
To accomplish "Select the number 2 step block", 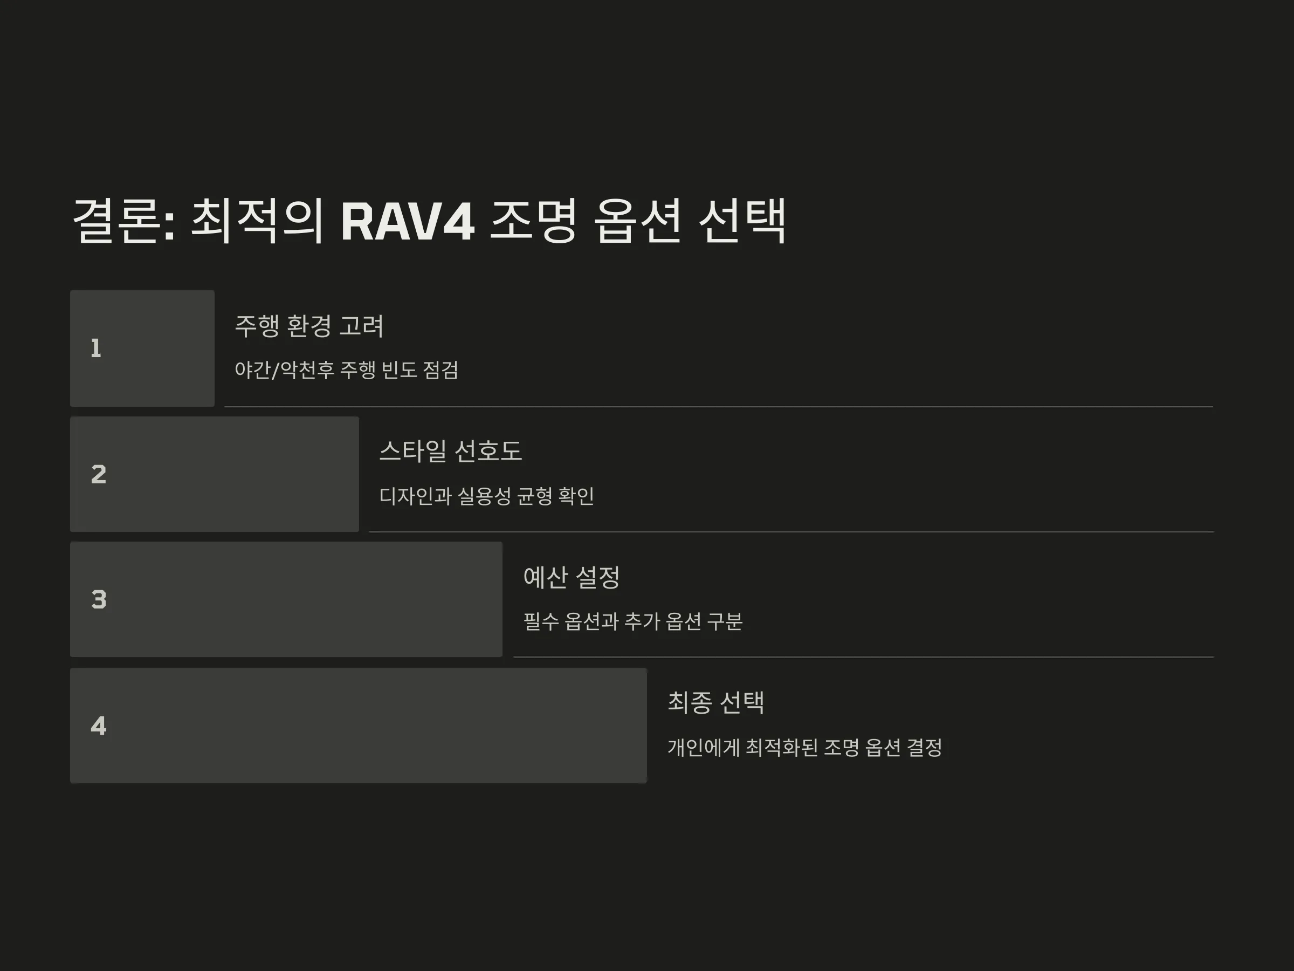I will tap(215, 474).
